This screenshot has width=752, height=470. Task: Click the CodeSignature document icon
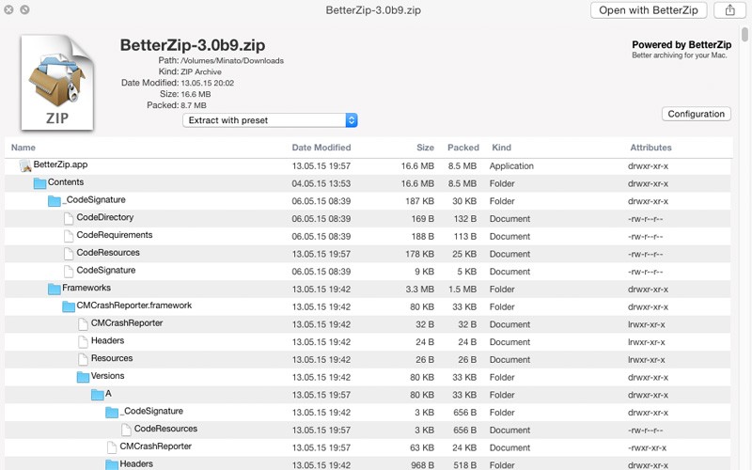[69, 271]
